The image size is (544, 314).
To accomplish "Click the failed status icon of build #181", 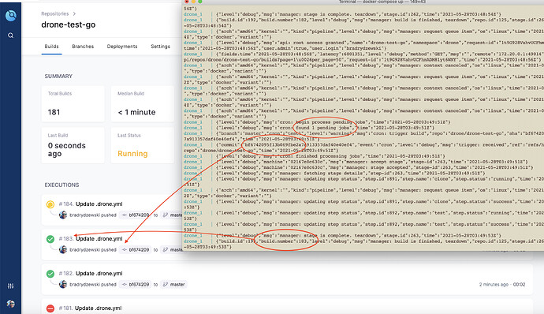I will pyautogui.click(x=50, y=308).
